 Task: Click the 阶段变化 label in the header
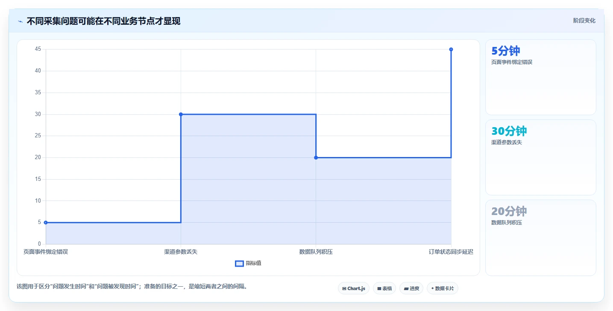584,20
